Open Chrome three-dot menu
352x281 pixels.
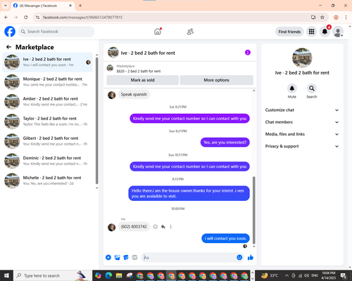[346, 18]
